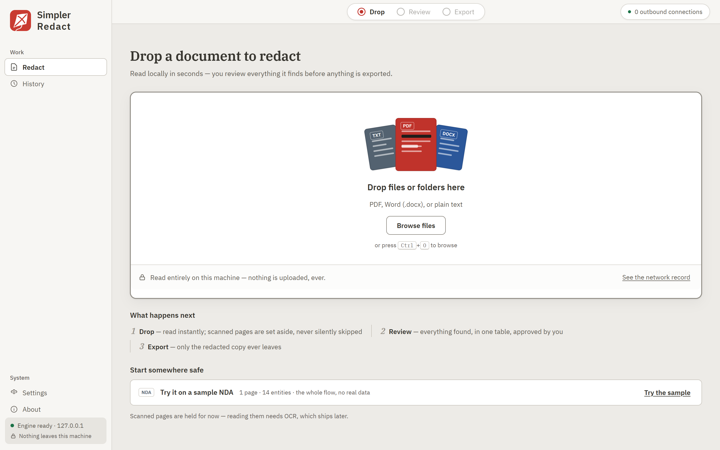Click the lock icon beside 'Read entirely on this machine'
The height and width of the screenshot is (450, 720).
(142, 277)
